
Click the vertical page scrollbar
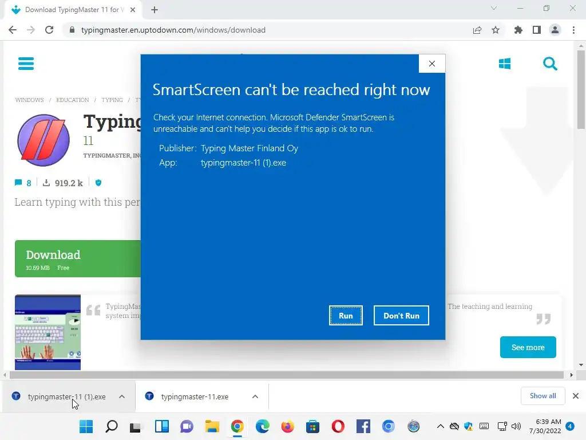click(x=581, y=90)
